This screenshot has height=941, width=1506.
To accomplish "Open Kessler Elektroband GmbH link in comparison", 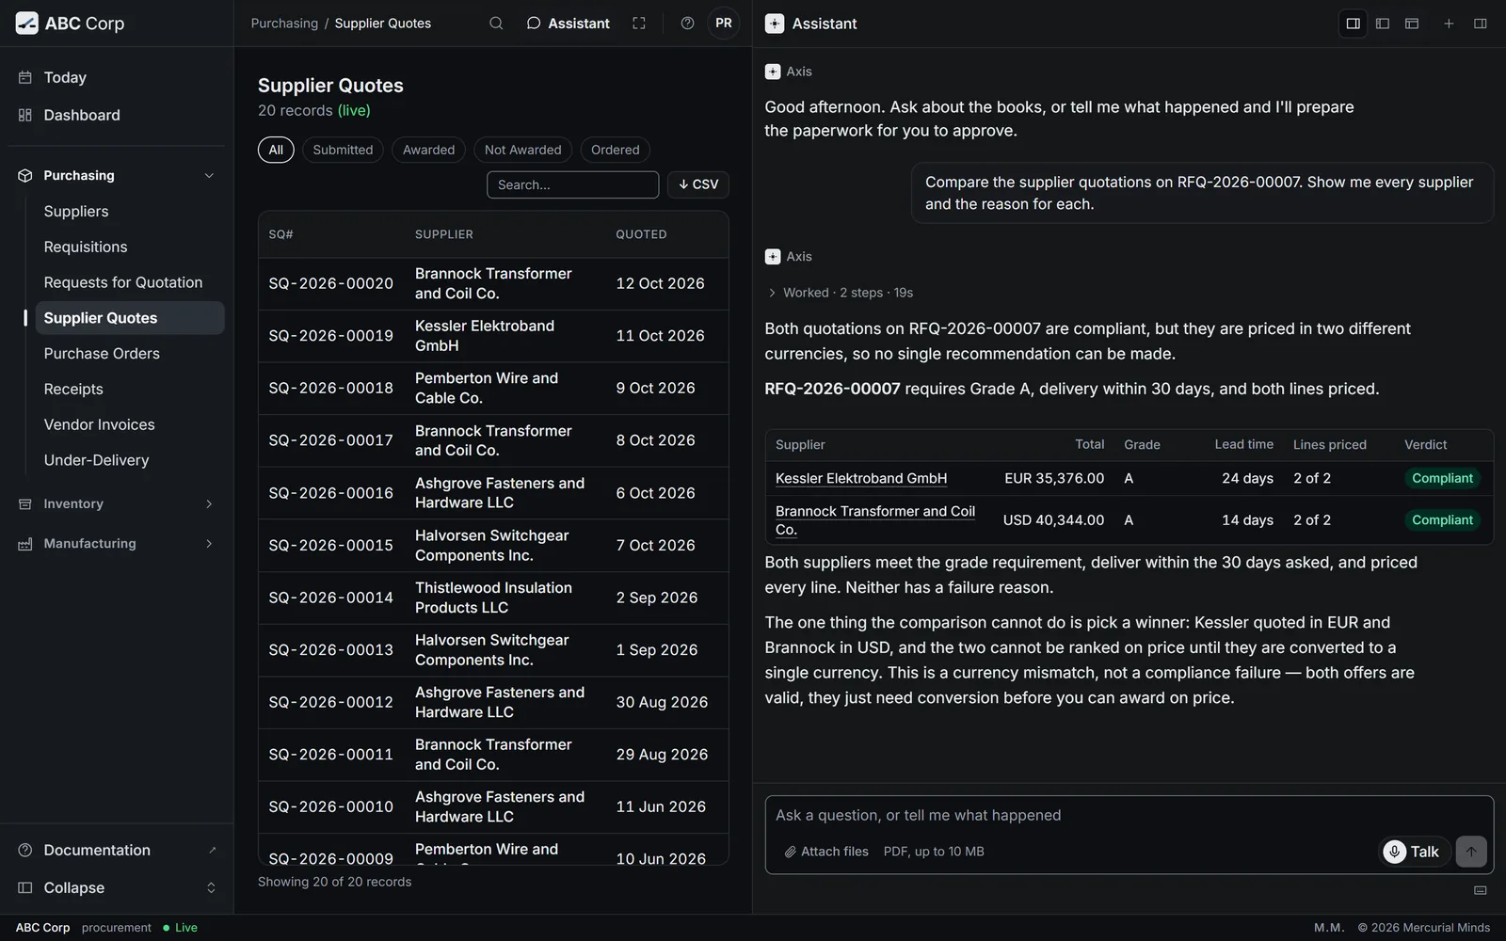I will [x=861, y=478].
